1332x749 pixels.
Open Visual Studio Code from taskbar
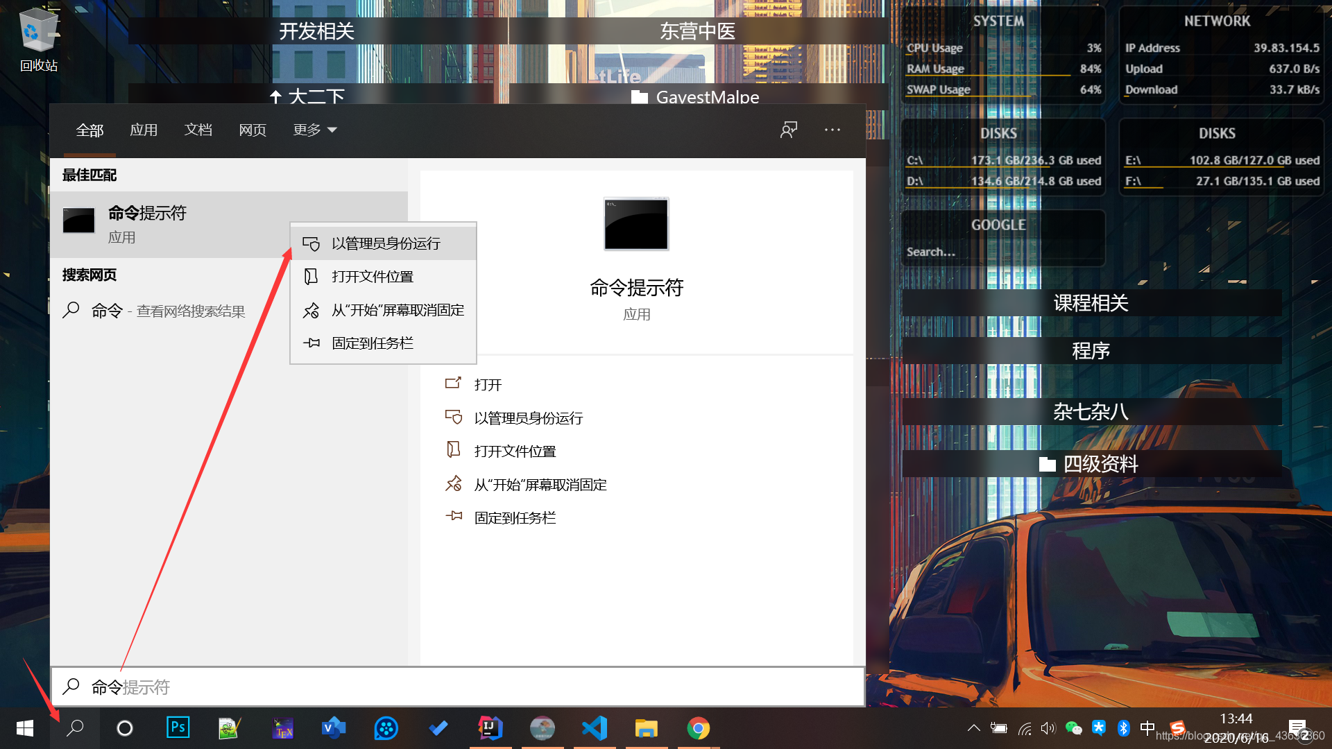(595, 728)
